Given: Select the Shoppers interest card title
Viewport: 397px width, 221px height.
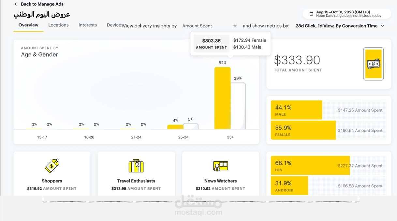Looking at the screenshot, I should pos(52,181).
